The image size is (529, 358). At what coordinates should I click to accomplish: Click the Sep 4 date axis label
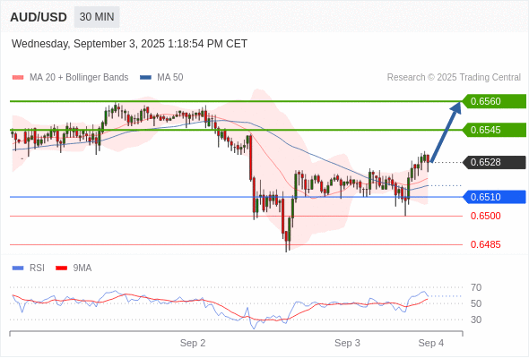431,343
